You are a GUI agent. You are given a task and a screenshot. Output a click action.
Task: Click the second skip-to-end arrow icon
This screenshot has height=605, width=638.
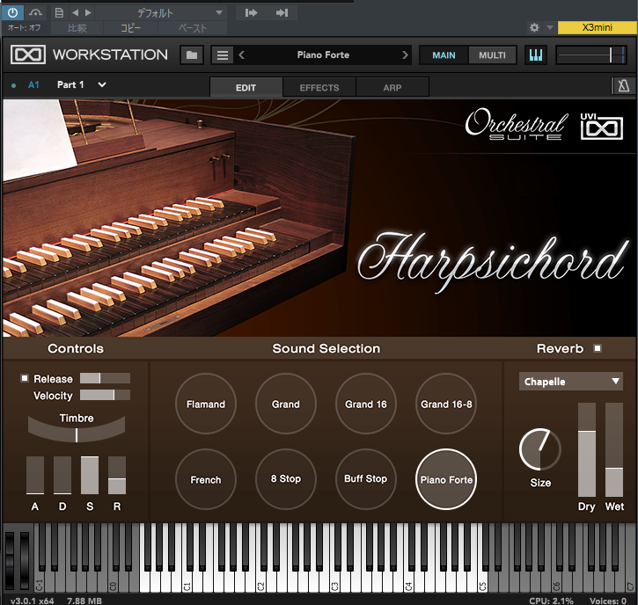(282, 13)
